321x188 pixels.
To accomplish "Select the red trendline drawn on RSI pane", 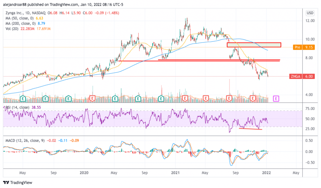I will click(250, 129).
